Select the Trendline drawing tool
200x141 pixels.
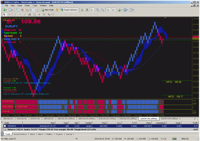(25, 14)
